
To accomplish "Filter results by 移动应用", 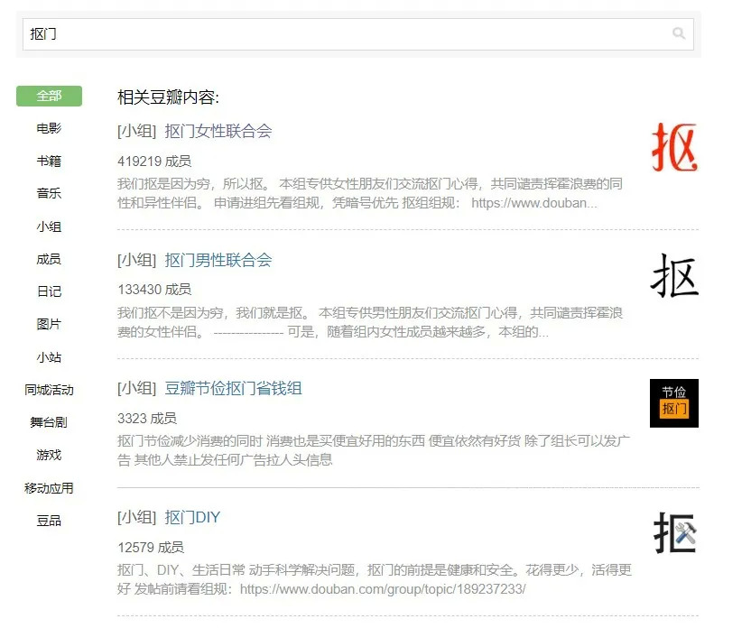I will coord(49,488).
